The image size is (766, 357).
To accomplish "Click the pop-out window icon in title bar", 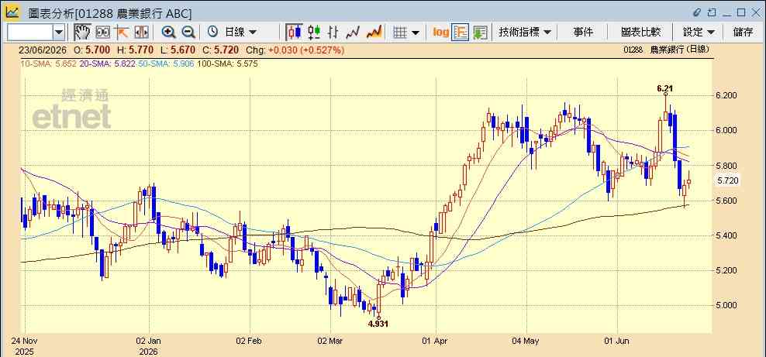I will pos(713,12).
